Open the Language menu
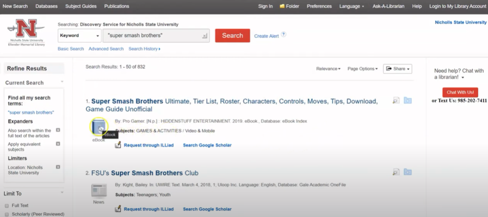The height and width of the screenshot is (217, 488). (351, 6)
